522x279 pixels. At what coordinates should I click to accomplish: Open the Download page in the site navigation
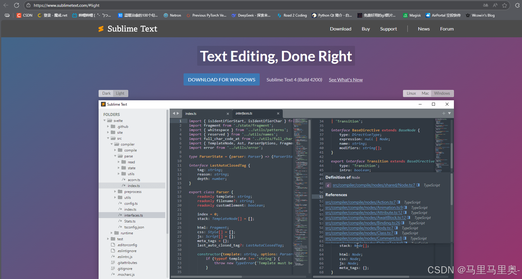coord(340,29)
